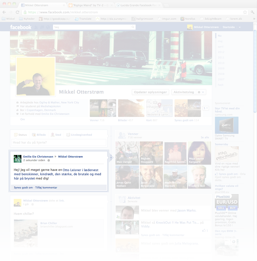Click BUY on Plus500 ad
Viewport: 257px width, 261px height.
point(233,208)
